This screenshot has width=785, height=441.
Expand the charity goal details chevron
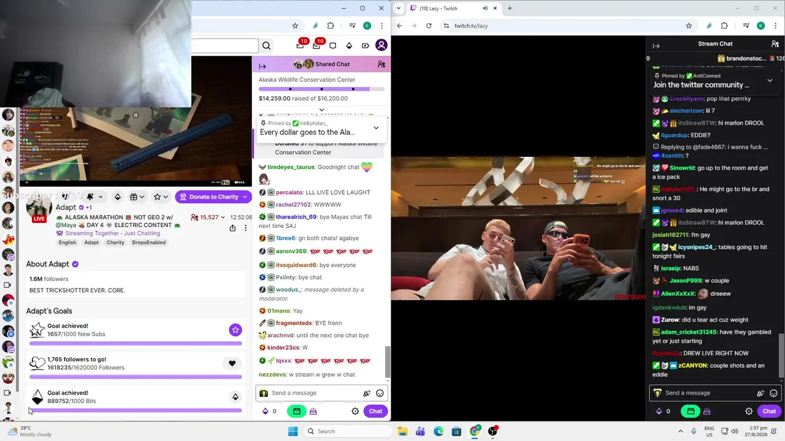[321, 110]
